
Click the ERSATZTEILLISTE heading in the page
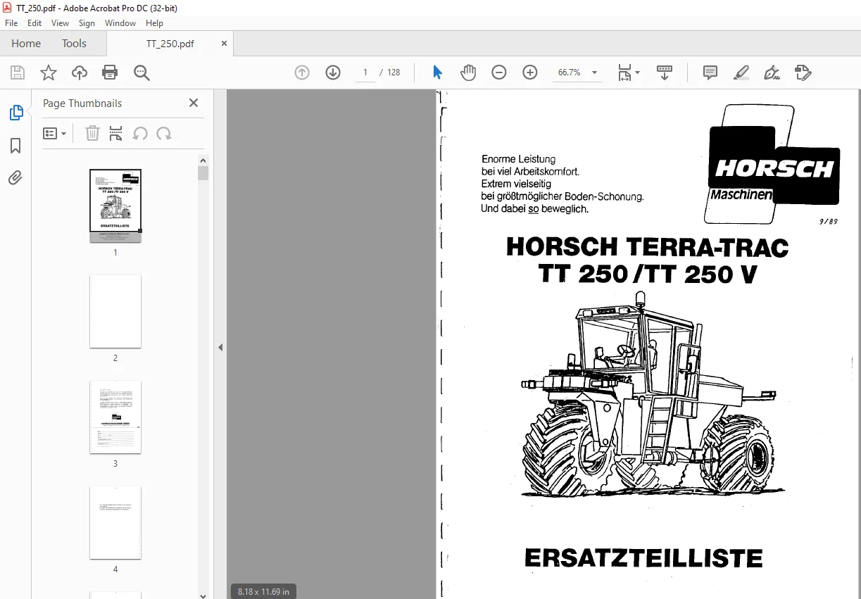[643, 558]
